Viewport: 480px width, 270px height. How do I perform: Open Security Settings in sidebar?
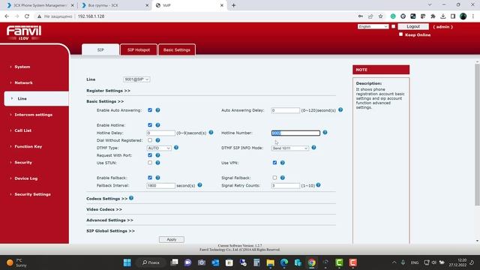click(32, 194)
